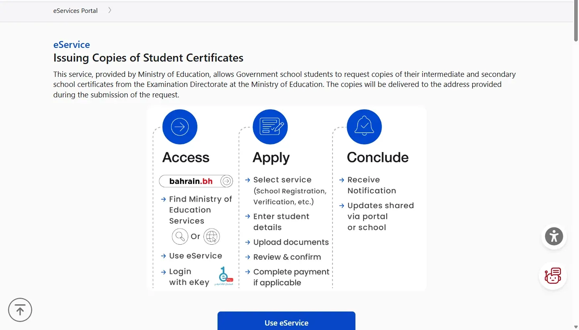Click the blue Conclude bell icon
Screen dimensions: 579x330
pos(364,127)
